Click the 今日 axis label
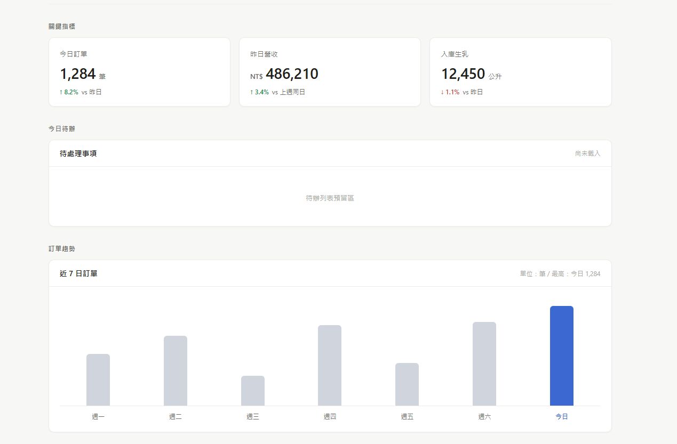 pos(561,417)
